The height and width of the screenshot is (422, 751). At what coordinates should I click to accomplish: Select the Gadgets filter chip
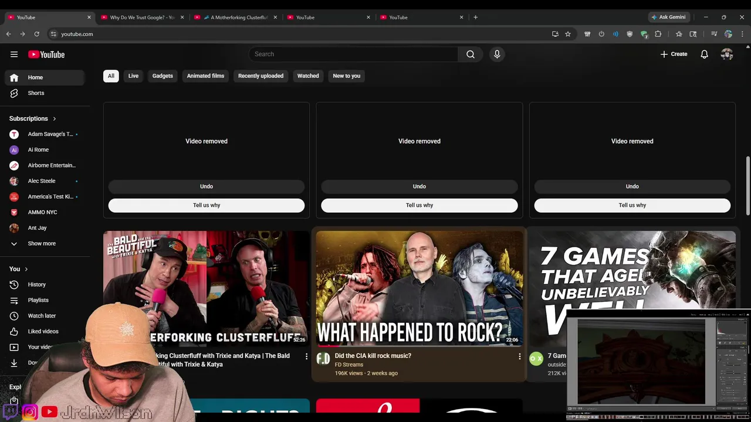coord(163,76)
